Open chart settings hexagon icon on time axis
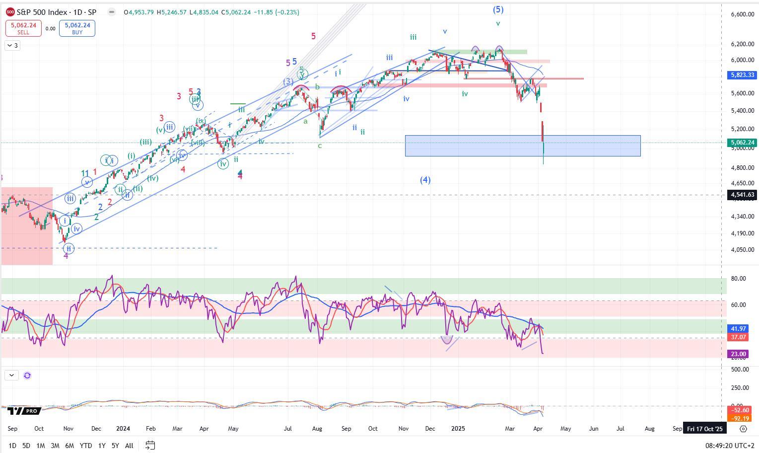This screenshot has height=453, width=759. click(x=743, y=428)
